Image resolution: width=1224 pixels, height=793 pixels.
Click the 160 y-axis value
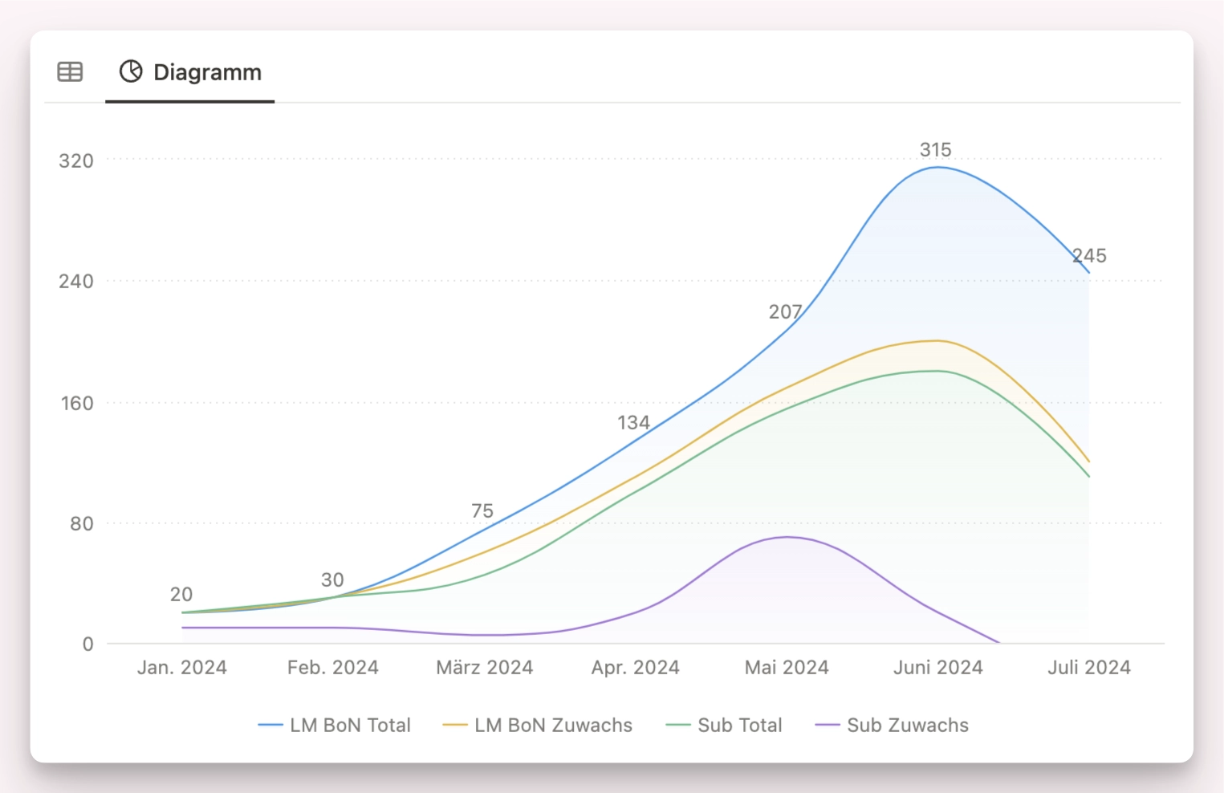coord(77,403)
